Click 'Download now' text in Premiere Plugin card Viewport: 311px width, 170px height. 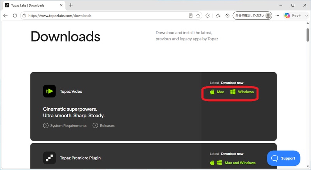[x=232, y=154]
